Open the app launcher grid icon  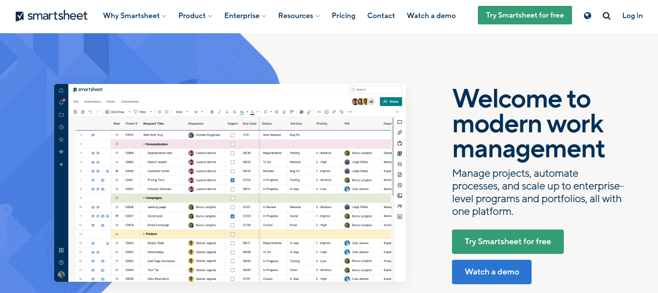pyautogui.click(x=61, y=250)
